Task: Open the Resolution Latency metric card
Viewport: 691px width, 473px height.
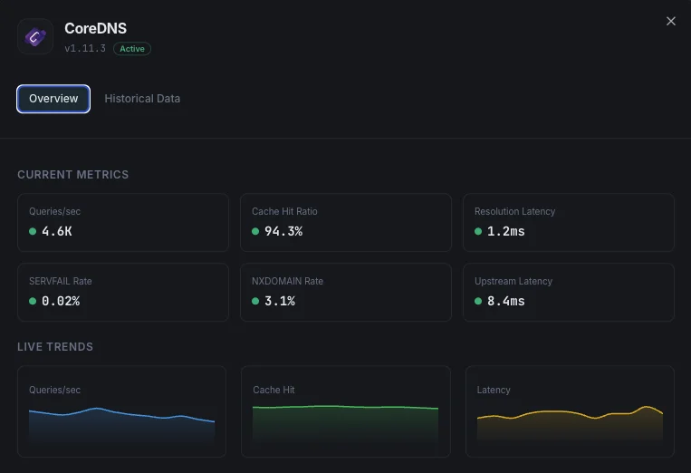Action: (569, 222)
